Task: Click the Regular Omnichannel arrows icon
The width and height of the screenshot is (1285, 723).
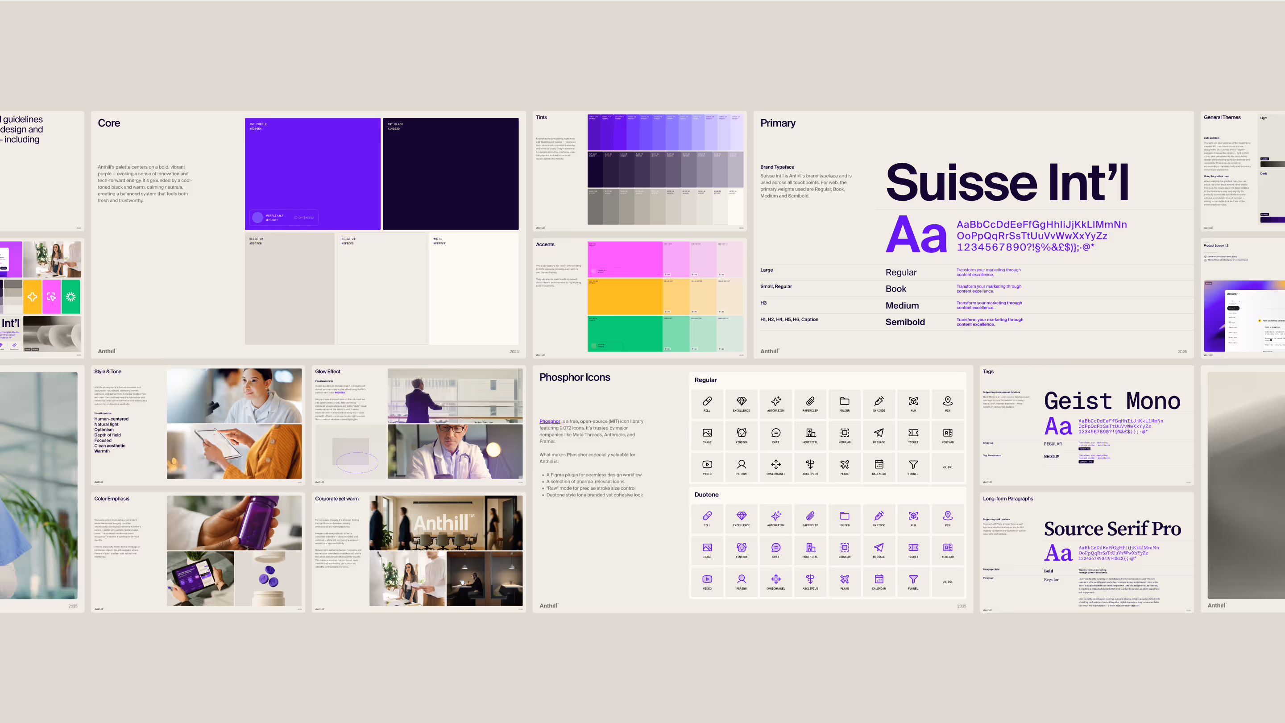Action: click(776, 464)
